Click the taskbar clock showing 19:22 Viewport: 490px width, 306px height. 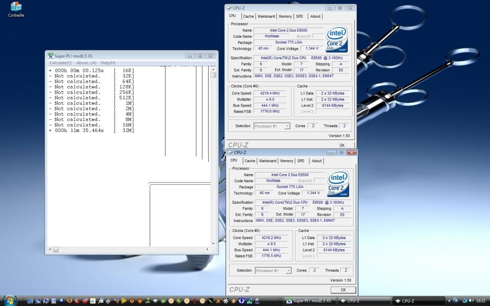pyautogui.click(x=480, y=301)
